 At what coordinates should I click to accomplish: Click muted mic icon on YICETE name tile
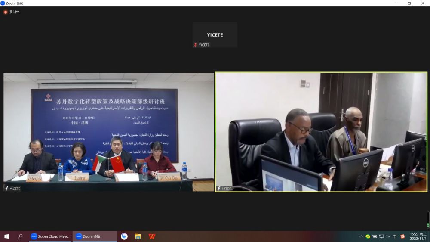click(x=196, y=45)
